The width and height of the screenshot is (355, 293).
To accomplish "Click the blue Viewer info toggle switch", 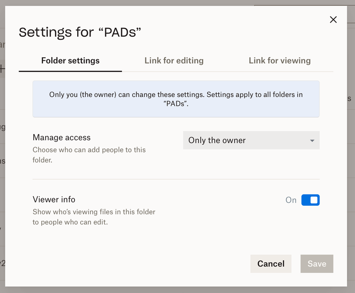I will pos(310,200).
